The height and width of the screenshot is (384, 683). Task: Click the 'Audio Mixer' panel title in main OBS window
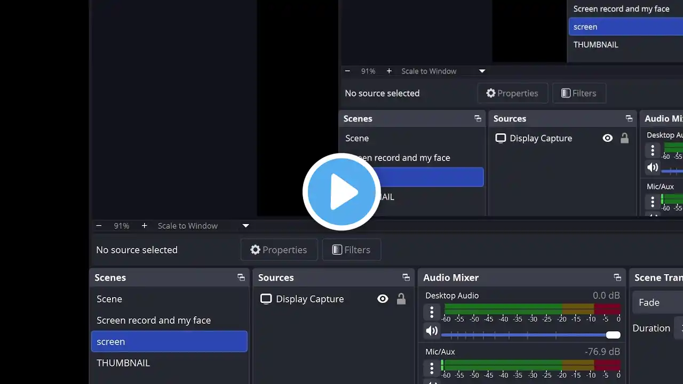click(x=451, y=278)
